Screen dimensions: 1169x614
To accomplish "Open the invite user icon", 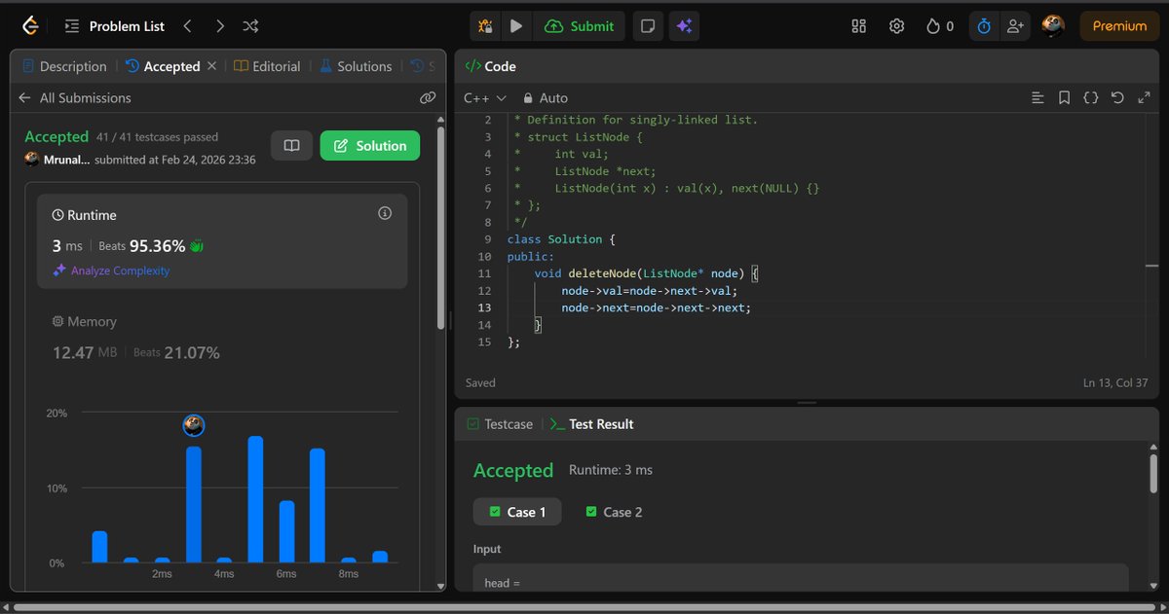I will coord(1015,26).
